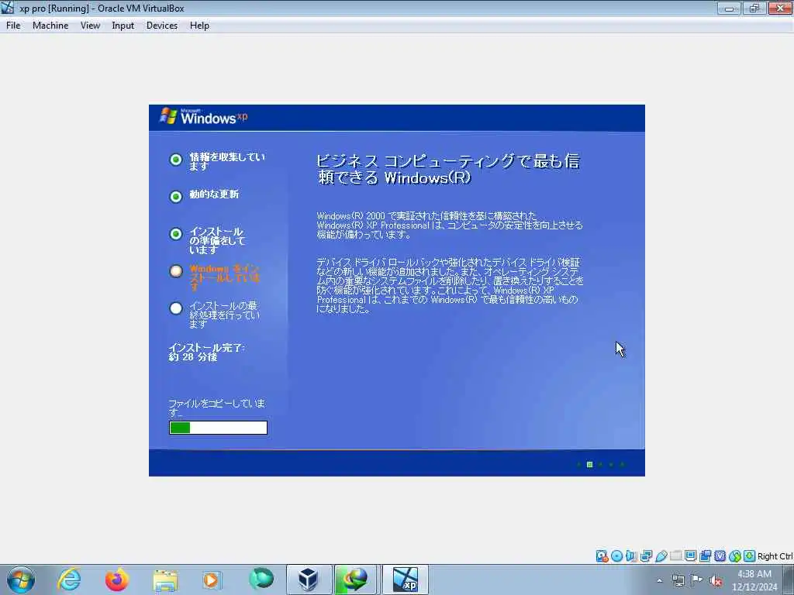Open the Help menu
Viewport: 794px width, 595px height.
click(199, 26)
